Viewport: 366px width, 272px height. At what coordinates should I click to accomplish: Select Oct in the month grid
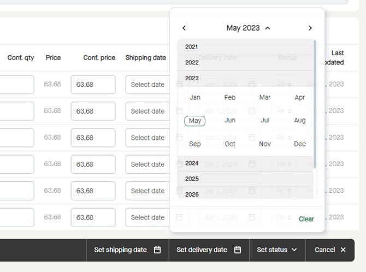pyautogui.click(x=230, y=144)
